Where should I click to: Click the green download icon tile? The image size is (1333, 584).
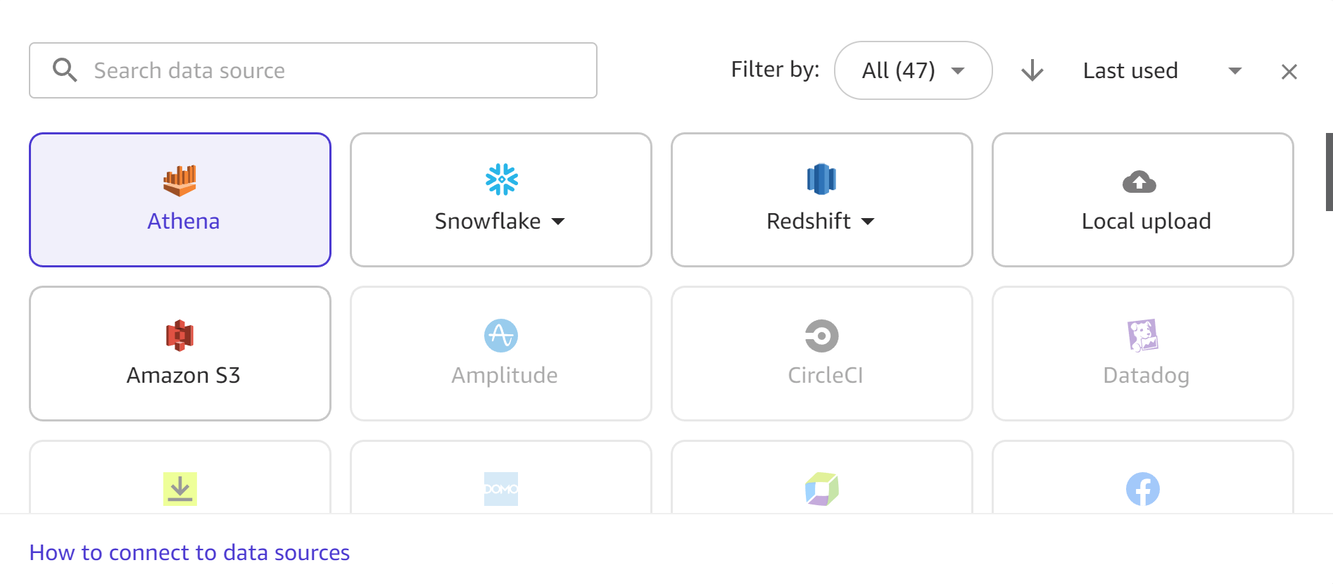coord(180,488)
